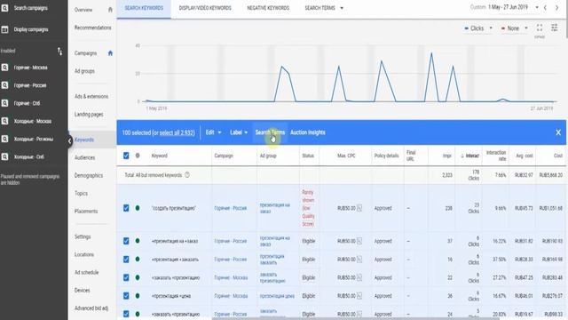Select the Горячие - Москва campaign
Image resolution: width=568 pixels, height=320 pixels.
pyautogui.click(x=30, y=68)
